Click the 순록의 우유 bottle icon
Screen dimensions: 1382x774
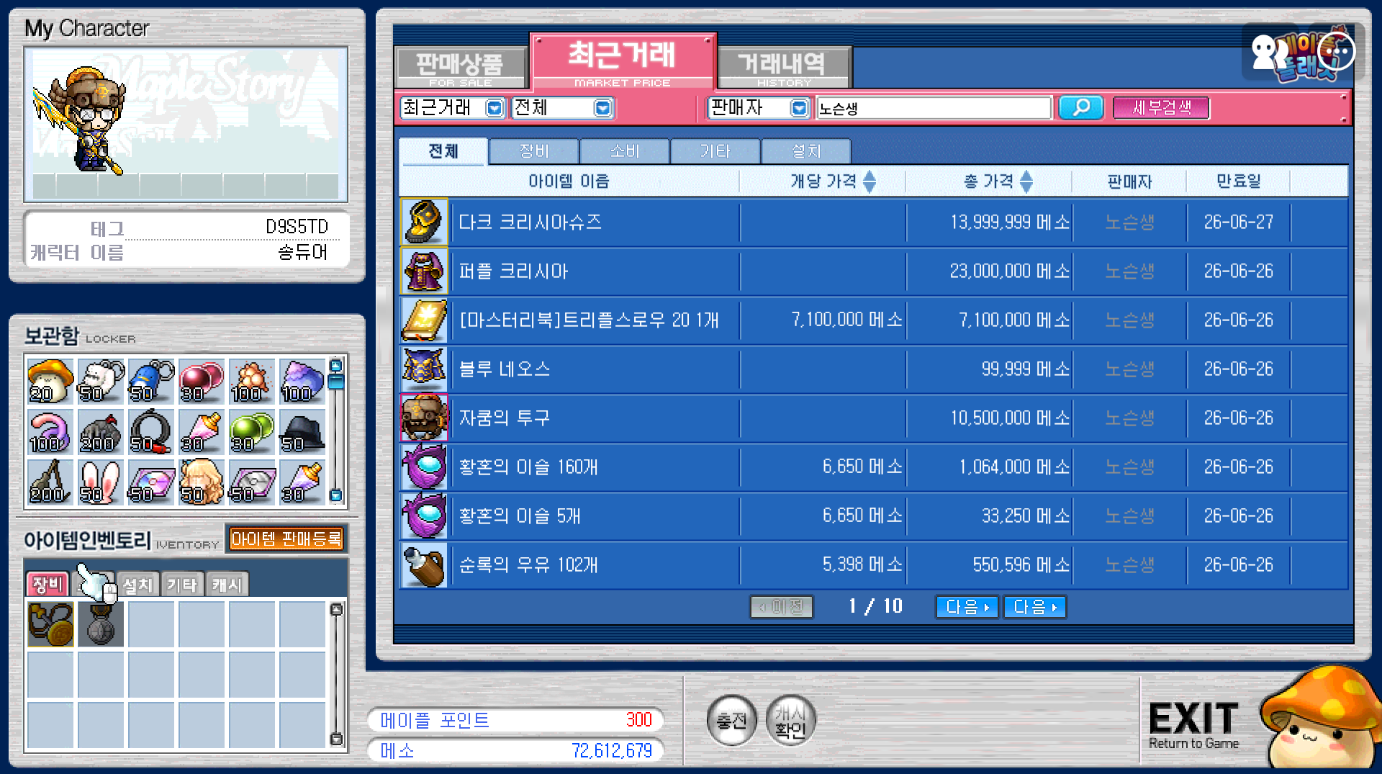[424, 564]
